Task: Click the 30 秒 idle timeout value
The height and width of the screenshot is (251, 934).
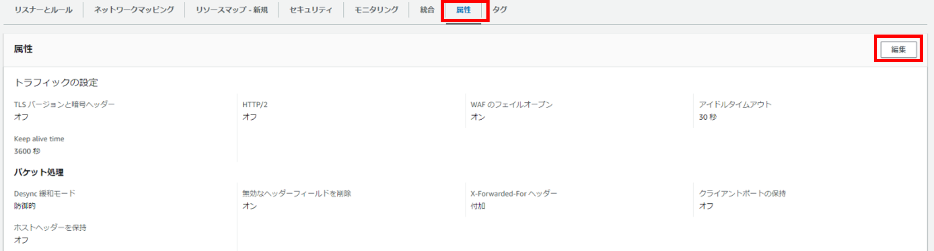Action: pos(707,117)
